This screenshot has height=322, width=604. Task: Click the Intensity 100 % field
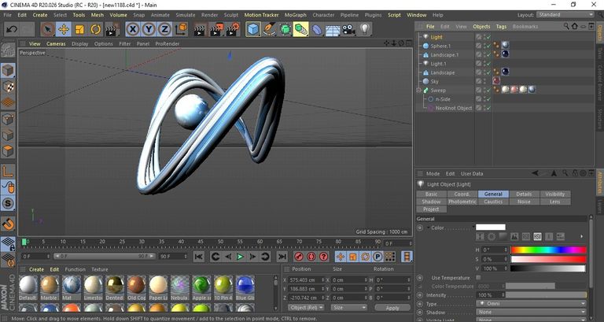(491, 295)
